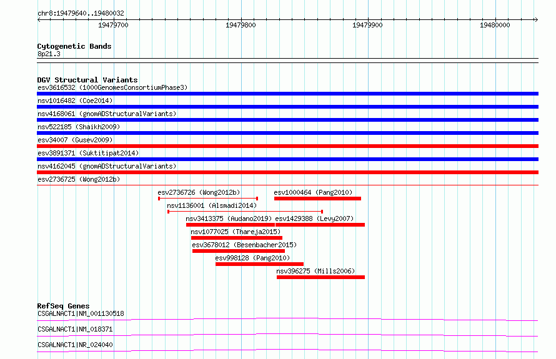Screen dimensions: 556x359
Task: Select esv998128 (Pang2010) variant label
Action: pyautogui.click(x=252, y=258)
